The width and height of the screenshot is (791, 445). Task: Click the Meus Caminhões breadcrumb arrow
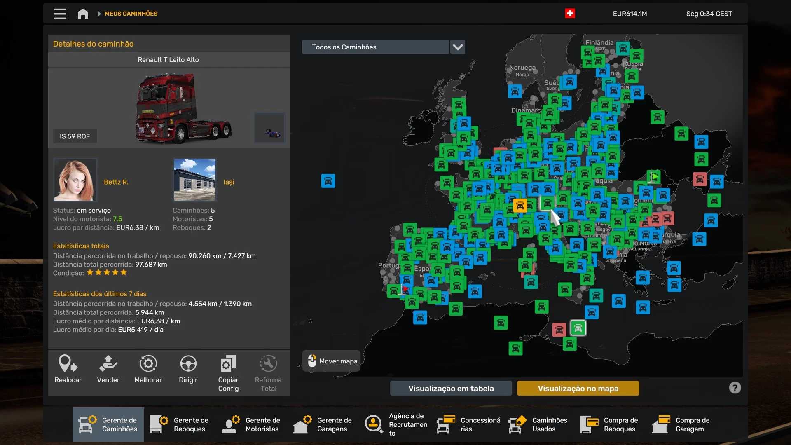pyautogui.click(x=99, y=14)
